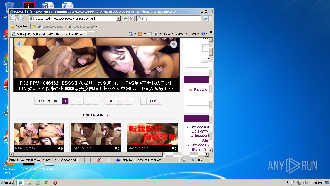Click the lock security icon in status bar

pyautogui.click(x=183, y=160)
